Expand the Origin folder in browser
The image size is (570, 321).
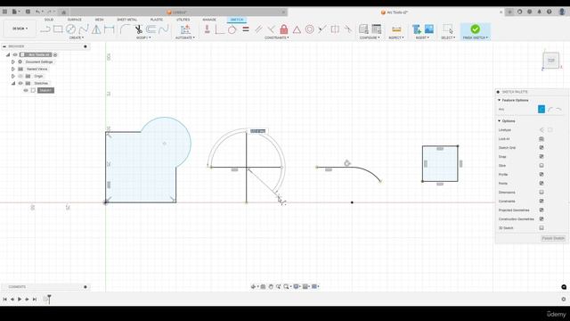13,76
